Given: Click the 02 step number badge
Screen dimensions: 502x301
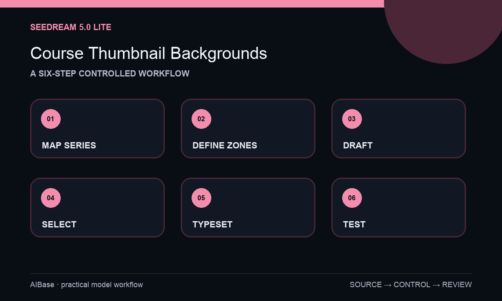Looking at the screenshot, I should 201,119.
